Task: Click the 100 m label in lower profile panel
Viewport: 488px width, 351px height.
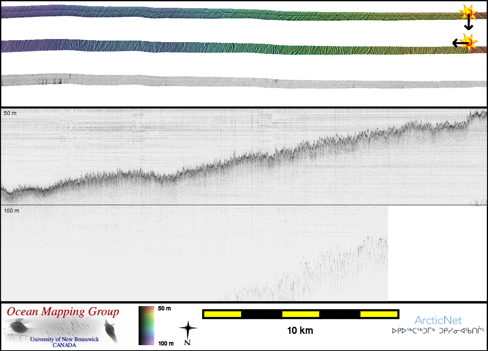Action: tap(11, 211)
